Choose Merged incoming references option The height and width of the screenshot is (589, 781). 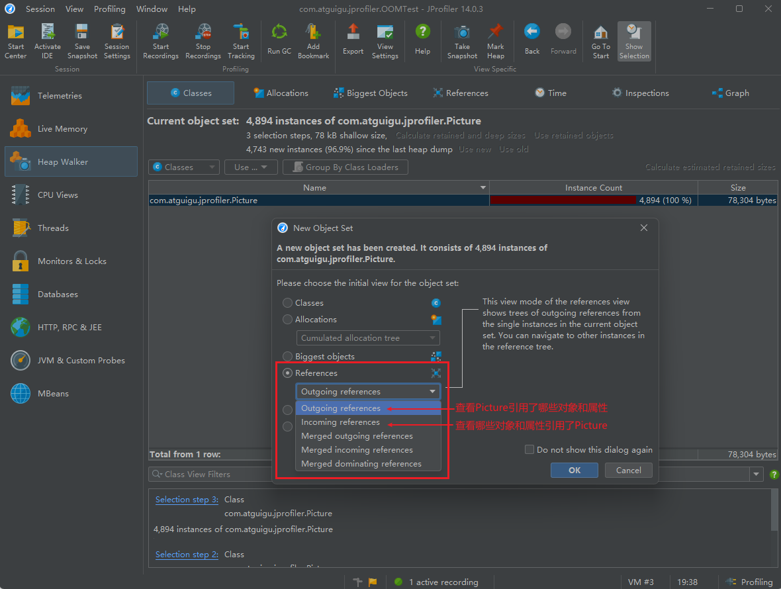pos(368,450)
